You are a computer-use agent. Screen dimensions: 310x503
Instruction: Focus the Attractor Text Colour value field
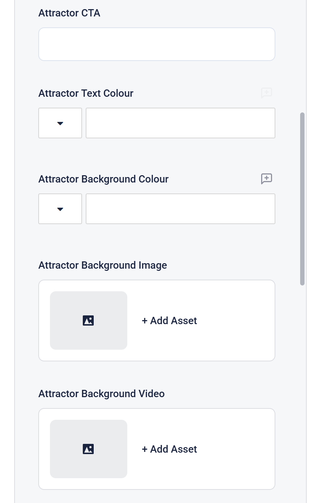180,123
